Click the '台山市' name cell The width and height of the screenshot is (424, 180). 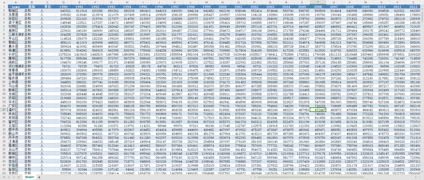16,149
